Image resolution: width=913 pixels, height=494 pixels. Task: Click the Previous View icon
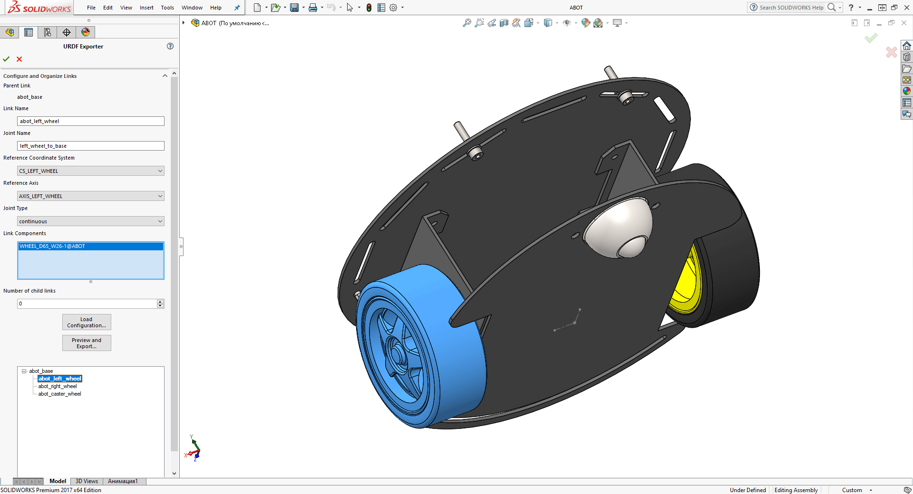point(492,23)
